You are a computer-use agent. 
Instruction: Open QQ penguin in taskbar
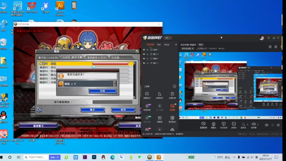pos(103,157)
